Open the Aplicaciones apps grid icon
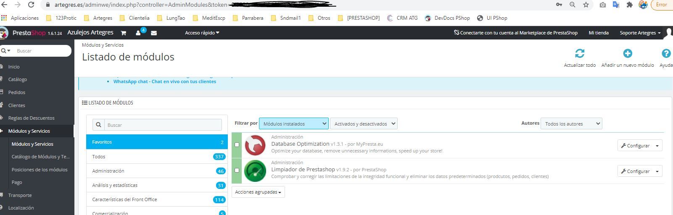This screenshot has width=673, height=215. [4, 18]
